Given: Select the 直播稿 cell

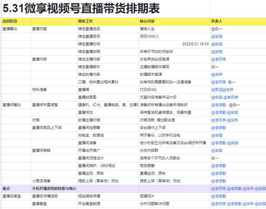Looking at the screenshot, I should pyautogui.click(x=108, y=90).
